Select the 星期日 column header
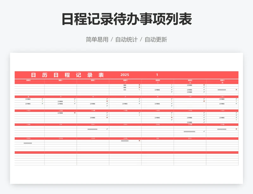253x194 pixels. coord(29,81)
